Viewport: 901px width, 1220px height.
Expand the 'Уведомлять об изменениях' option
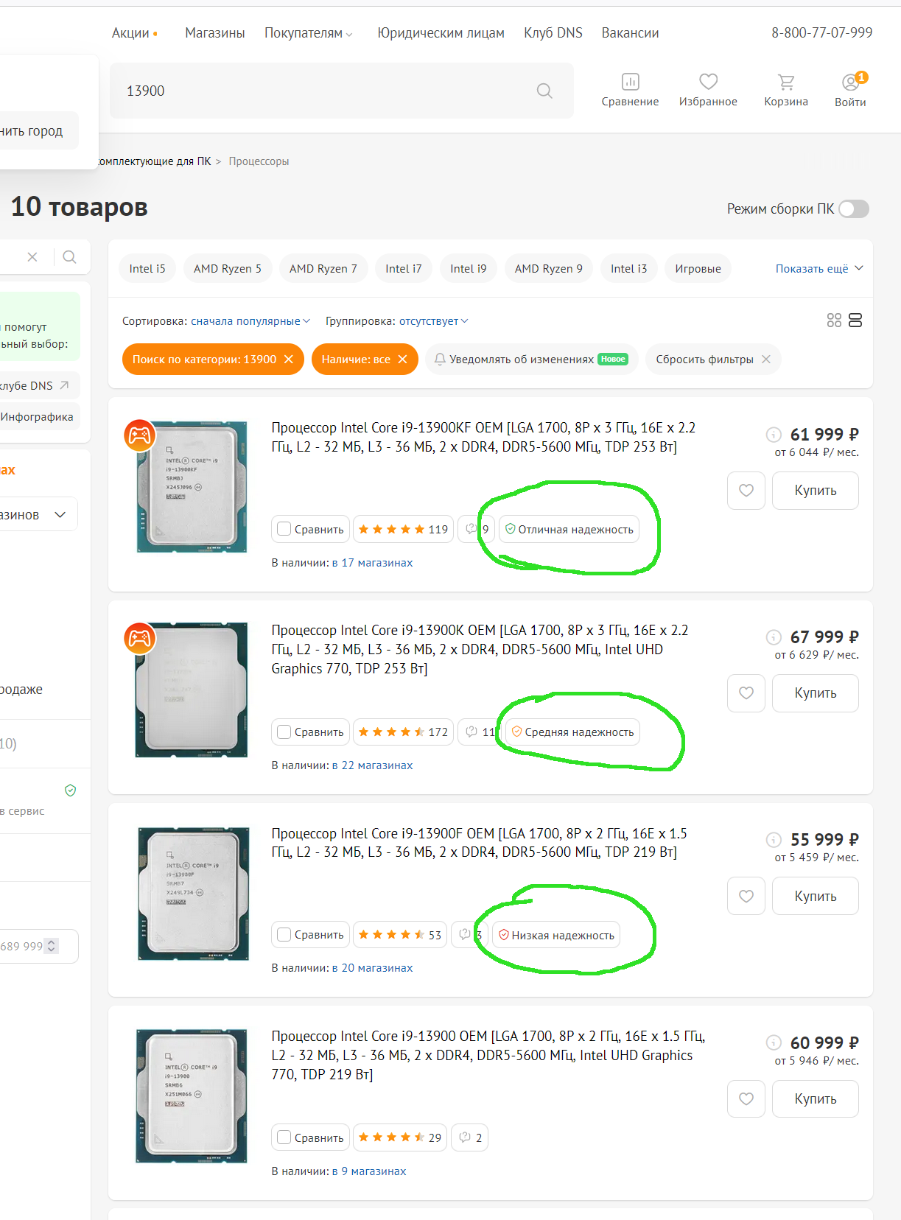532,359
